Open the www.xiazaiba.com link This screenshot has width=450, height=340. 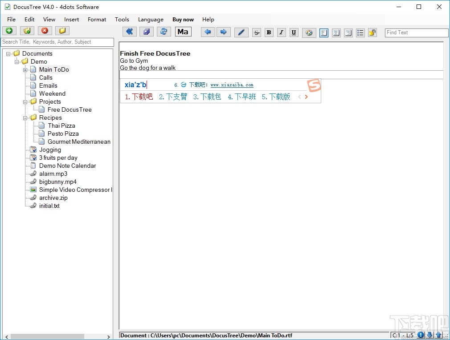(232, 85)
